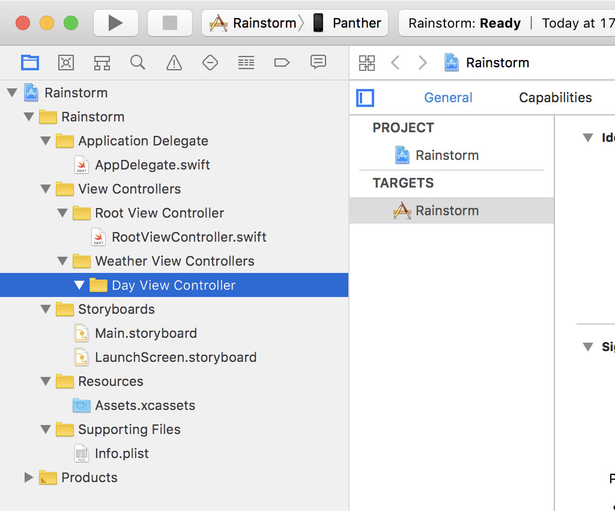Viewport: 615px width, 511px height.
Task: Open AppDelegate.swift in the navigator
Action: point(152,165)
